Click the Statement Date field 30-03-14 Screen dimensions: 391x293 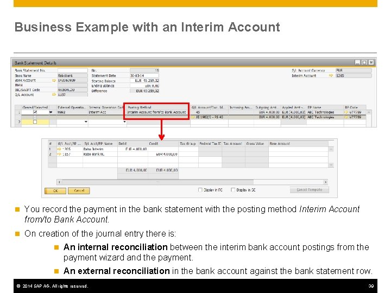(x=144, y=75)
